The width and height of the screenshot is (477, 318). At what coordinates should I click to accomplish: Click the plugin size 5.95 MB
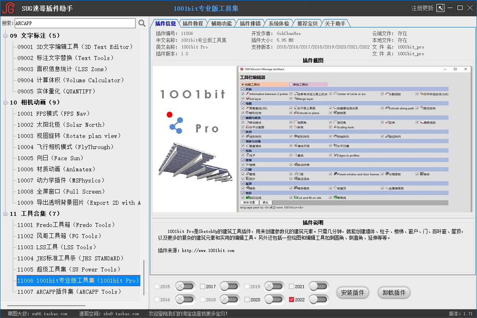285,41
